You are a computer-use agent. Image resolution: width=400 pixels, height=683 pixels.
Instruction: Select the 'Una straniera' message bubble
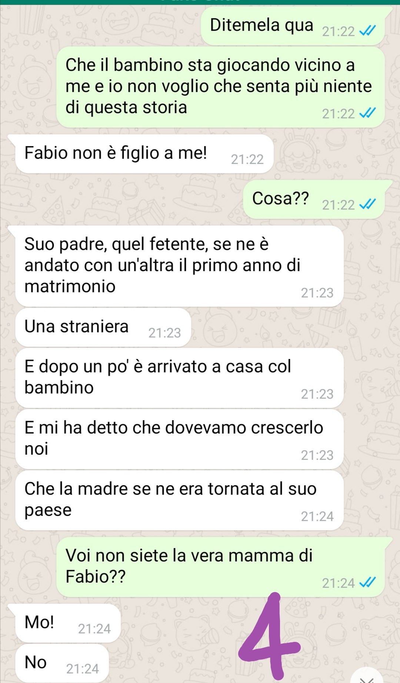103,327
